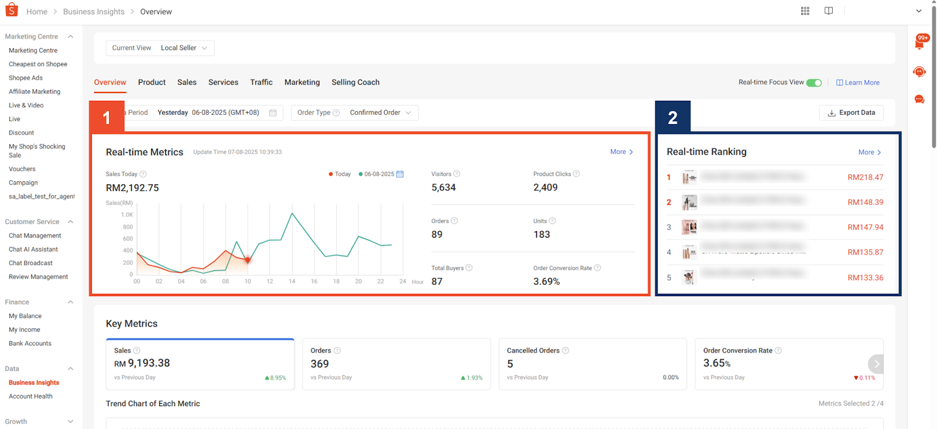The height and width of the screenshot is (429, 937).
Task: Switch to the Services tab
Action: (223, 83)
